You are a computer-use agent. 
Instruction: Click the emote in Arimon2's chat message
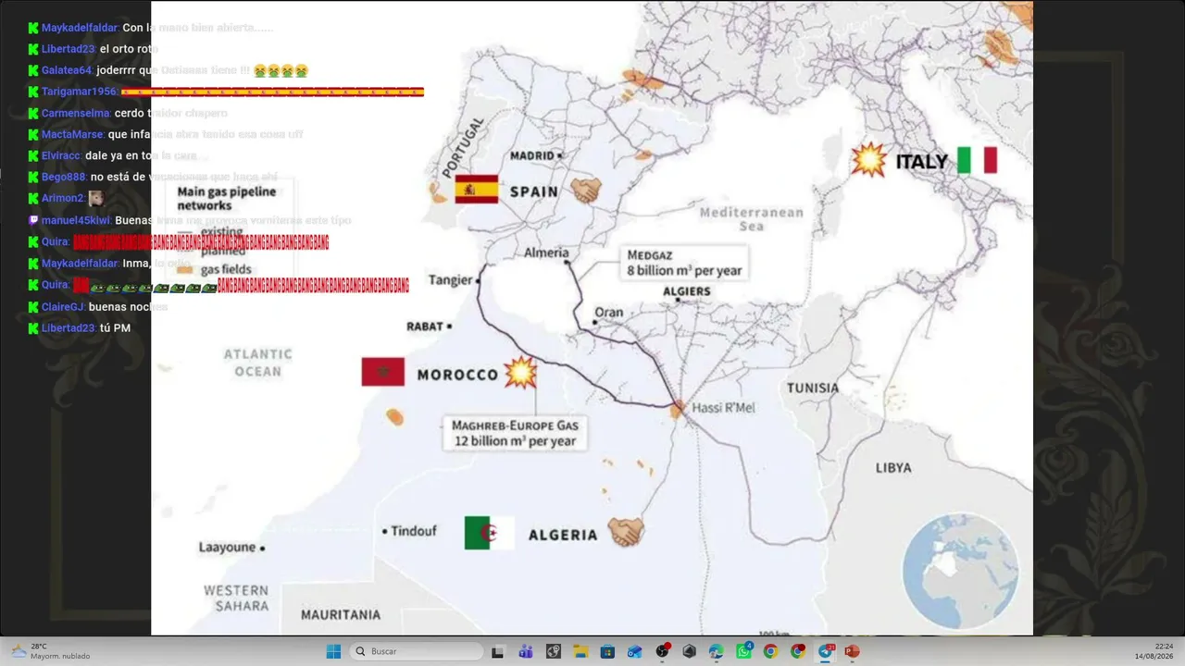[x=96, y=198]
